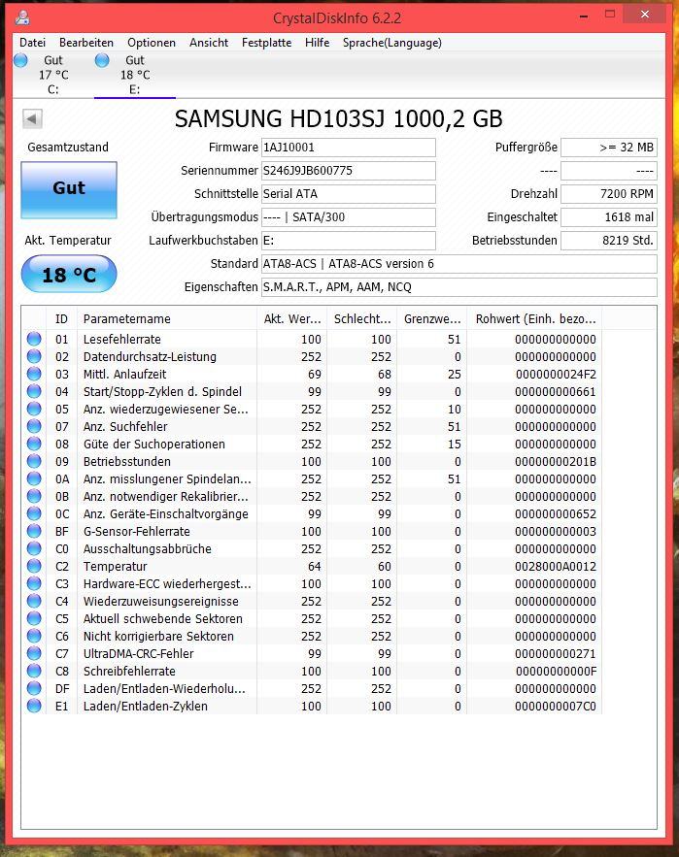The height and width of the screenshot is (857, 679).
Task: Click the SAMSUNG HD103SJ 1000,2 GB title
Action: tap(339, 118)
